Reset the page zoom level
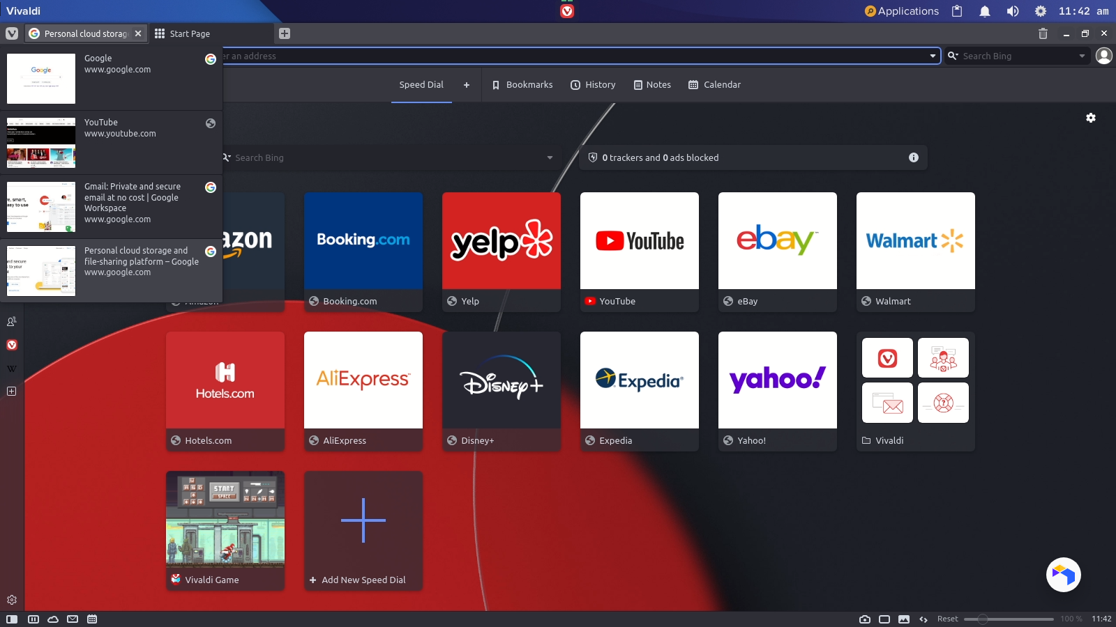The image size is (1116, 627). tap(947, 619)
